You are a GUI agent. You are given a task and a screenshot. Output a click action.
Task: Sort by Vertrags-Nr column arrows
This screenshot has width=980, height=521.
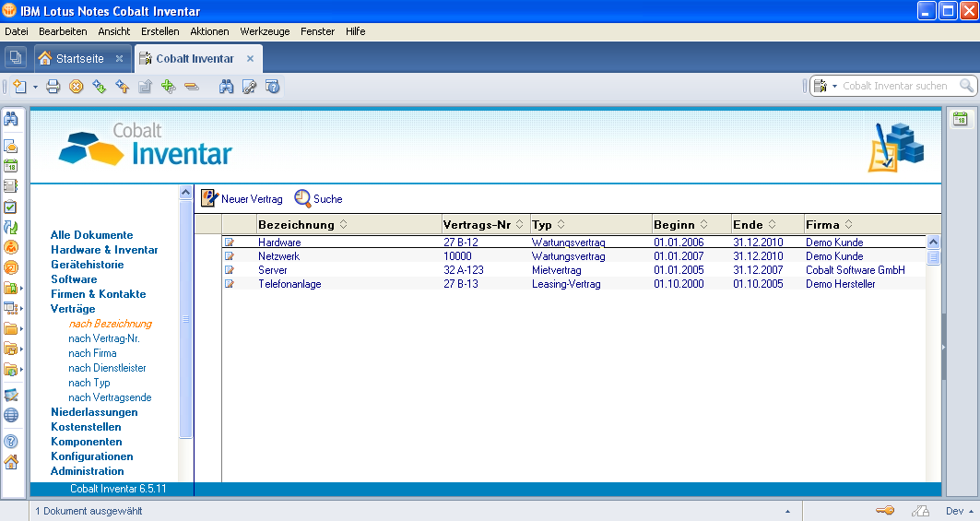[519, 224]
